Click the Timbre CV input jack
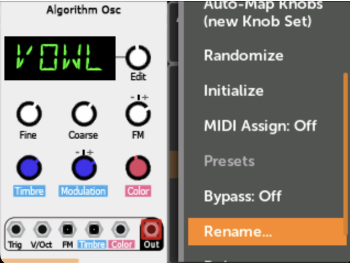350x263 pixels. tap(94, 229)
